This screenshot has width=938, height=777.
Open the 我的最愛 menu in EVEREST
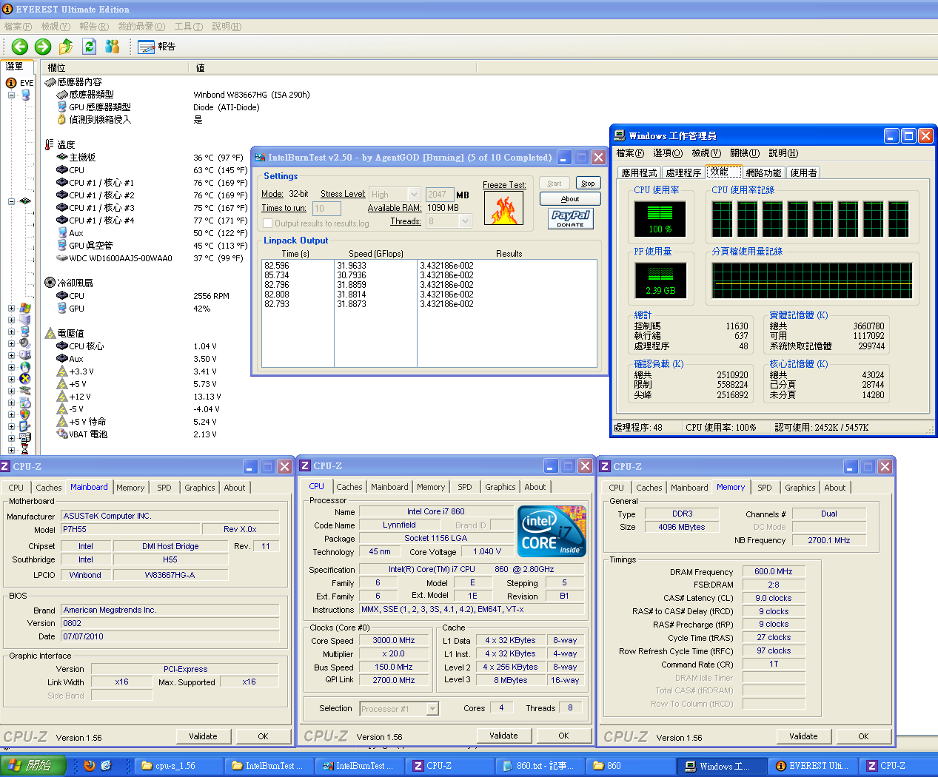coord(141,27)
